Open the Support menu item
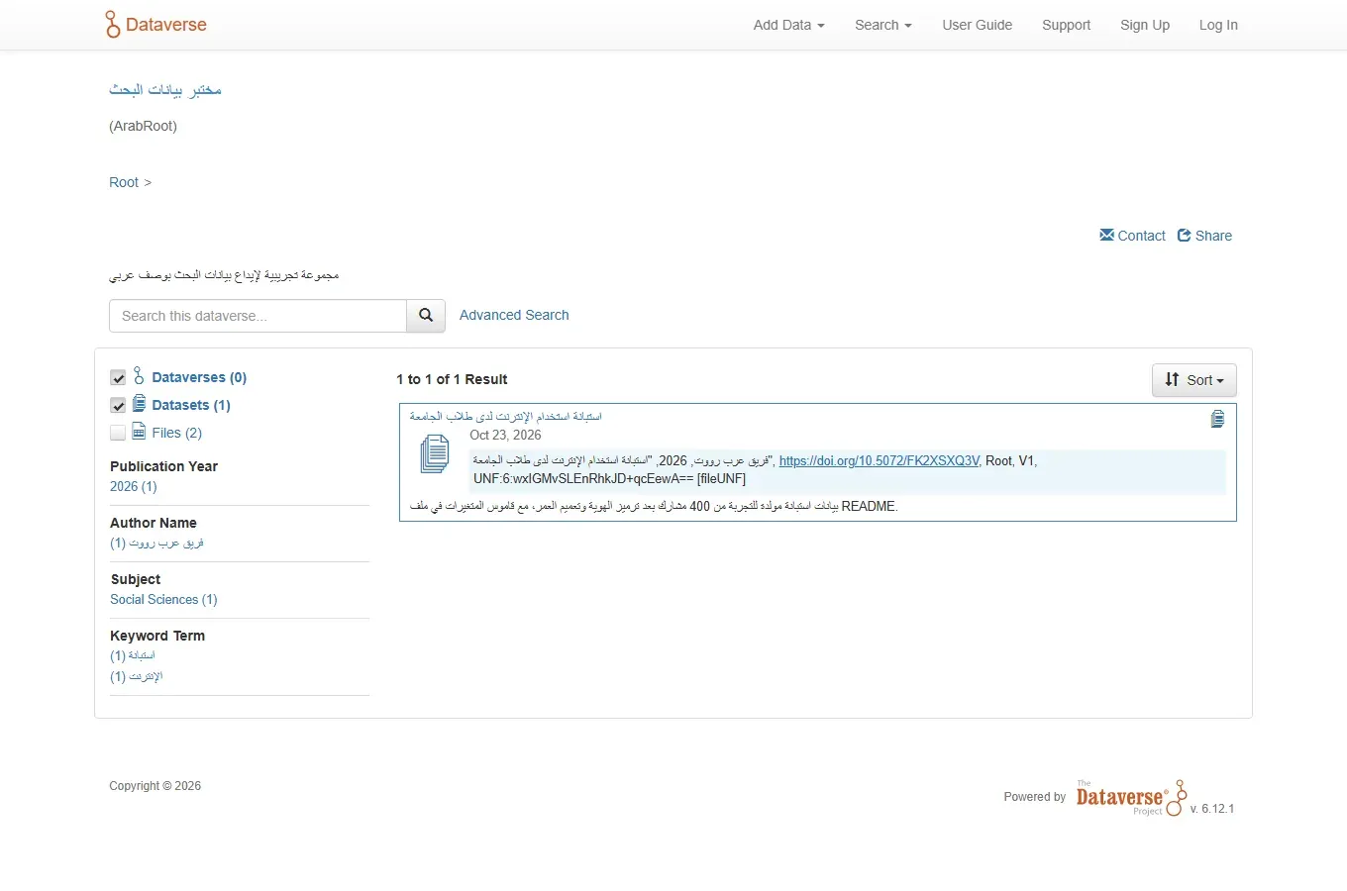1347x891 pixels. (x=1066, y=25)
